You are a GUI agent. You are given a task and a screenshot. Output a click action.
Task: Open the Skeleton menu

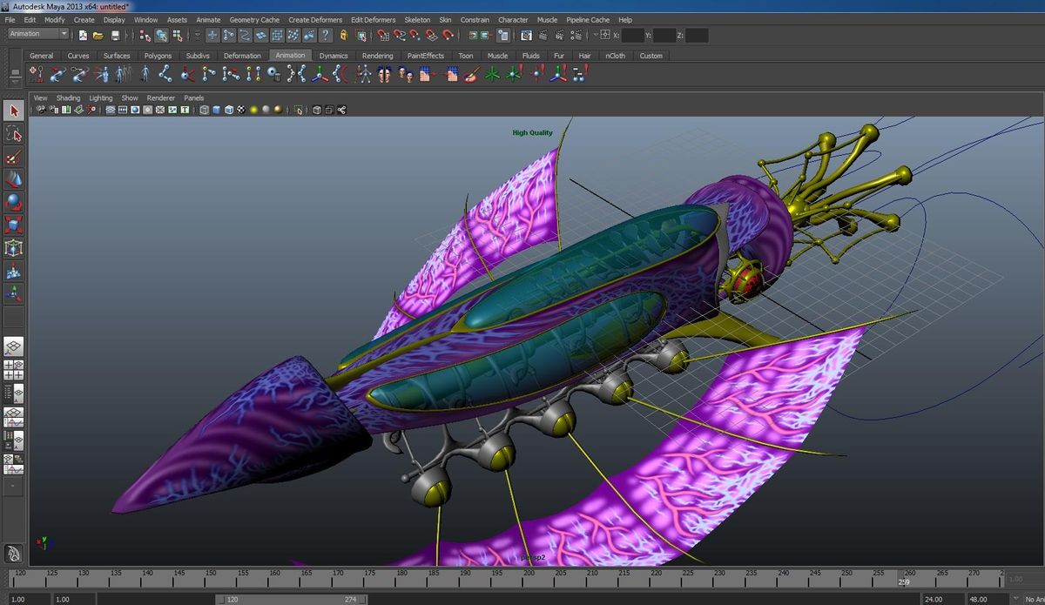417,19
